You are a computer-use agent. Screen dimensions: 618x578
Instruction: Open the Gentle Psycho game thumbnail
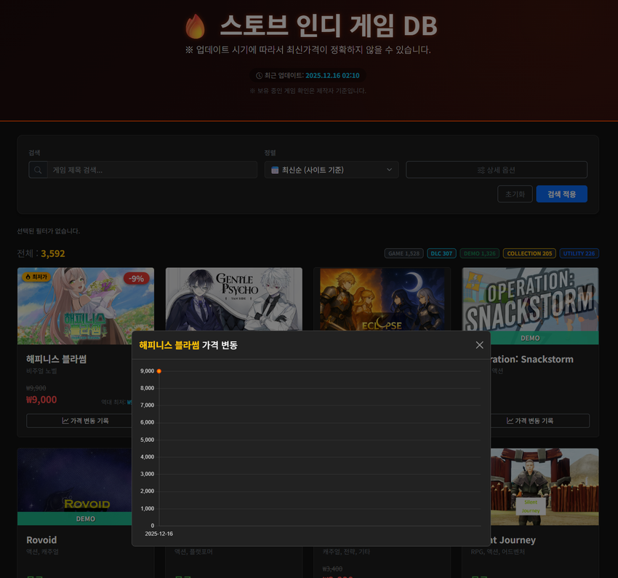[233, 298]
